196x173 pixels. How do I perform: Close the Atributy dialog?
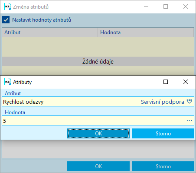click(186, 82)
